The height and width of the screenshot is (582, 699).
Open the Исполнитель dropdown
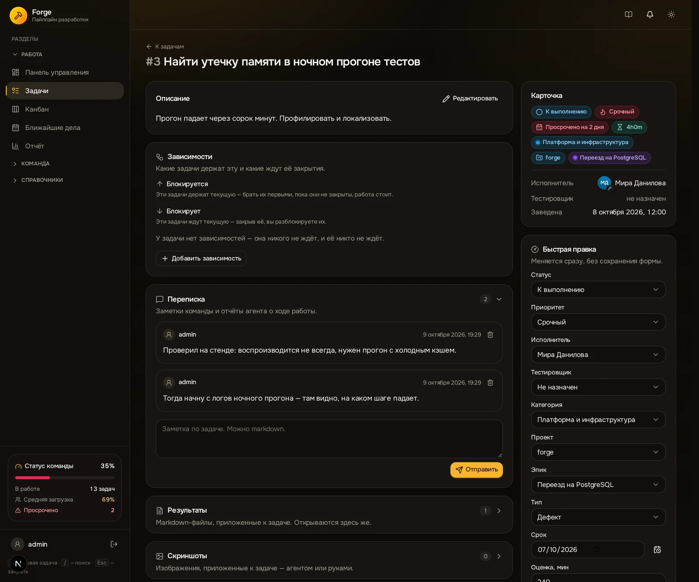coord(598,355)
